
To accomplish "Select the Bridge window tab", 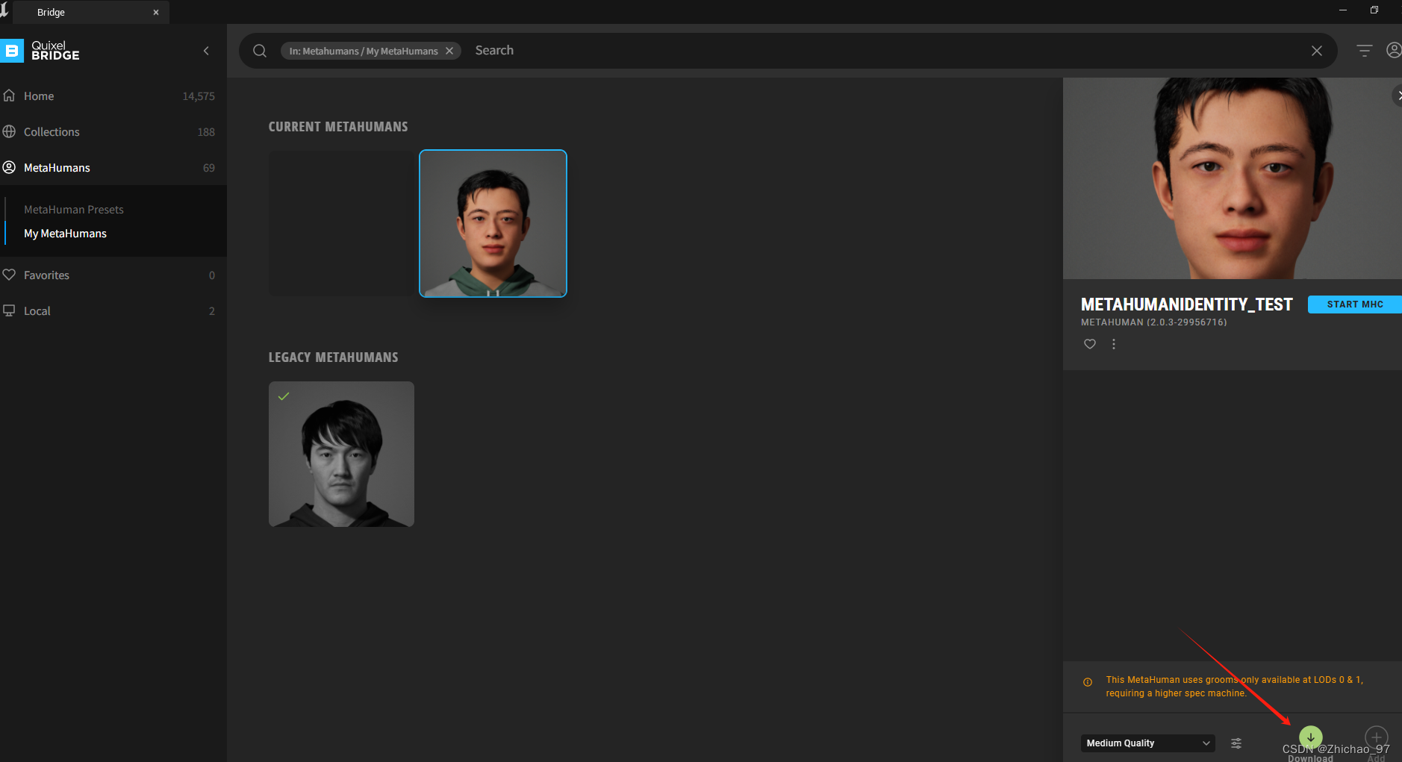I will point(90,13).
